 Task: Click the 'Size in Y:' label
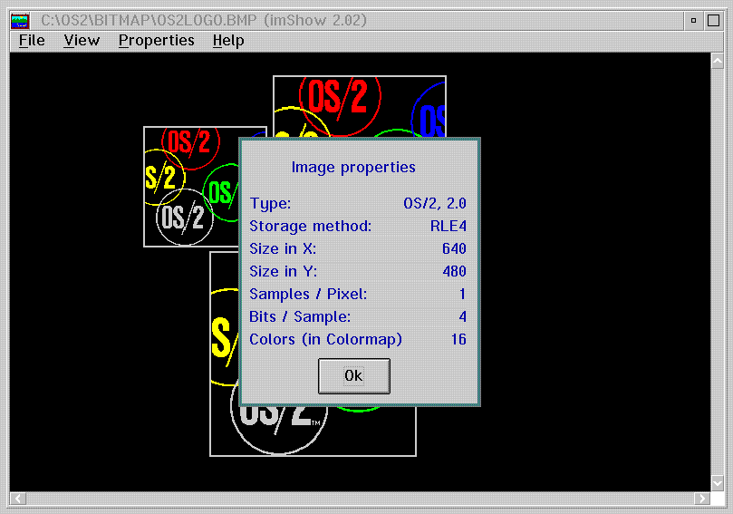click(284, 272)
